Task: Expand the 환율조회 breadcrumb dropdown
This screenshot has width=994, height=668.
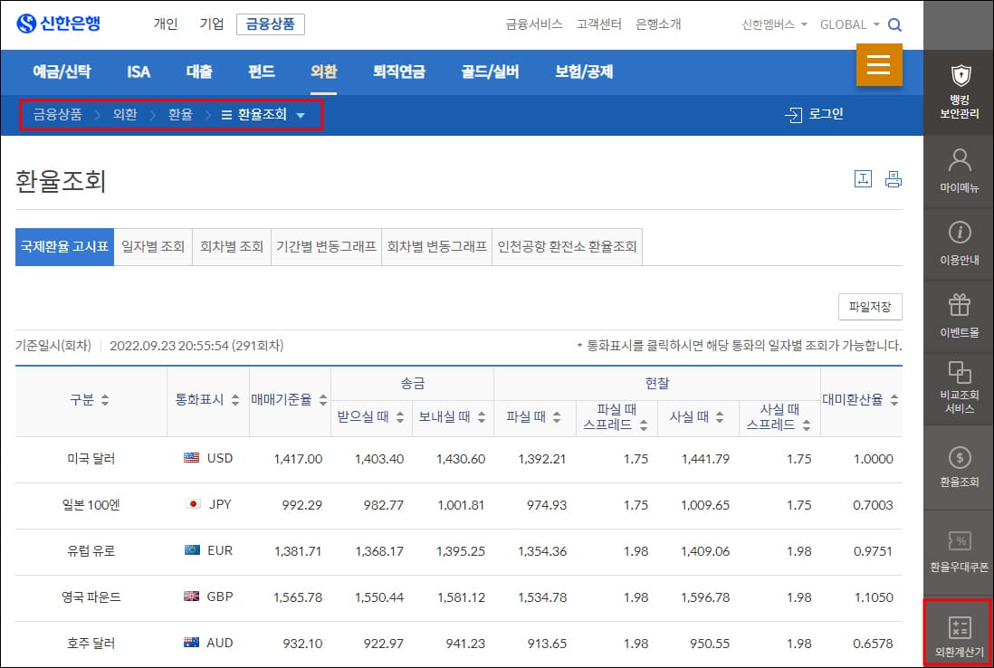Action: (302, 115)
